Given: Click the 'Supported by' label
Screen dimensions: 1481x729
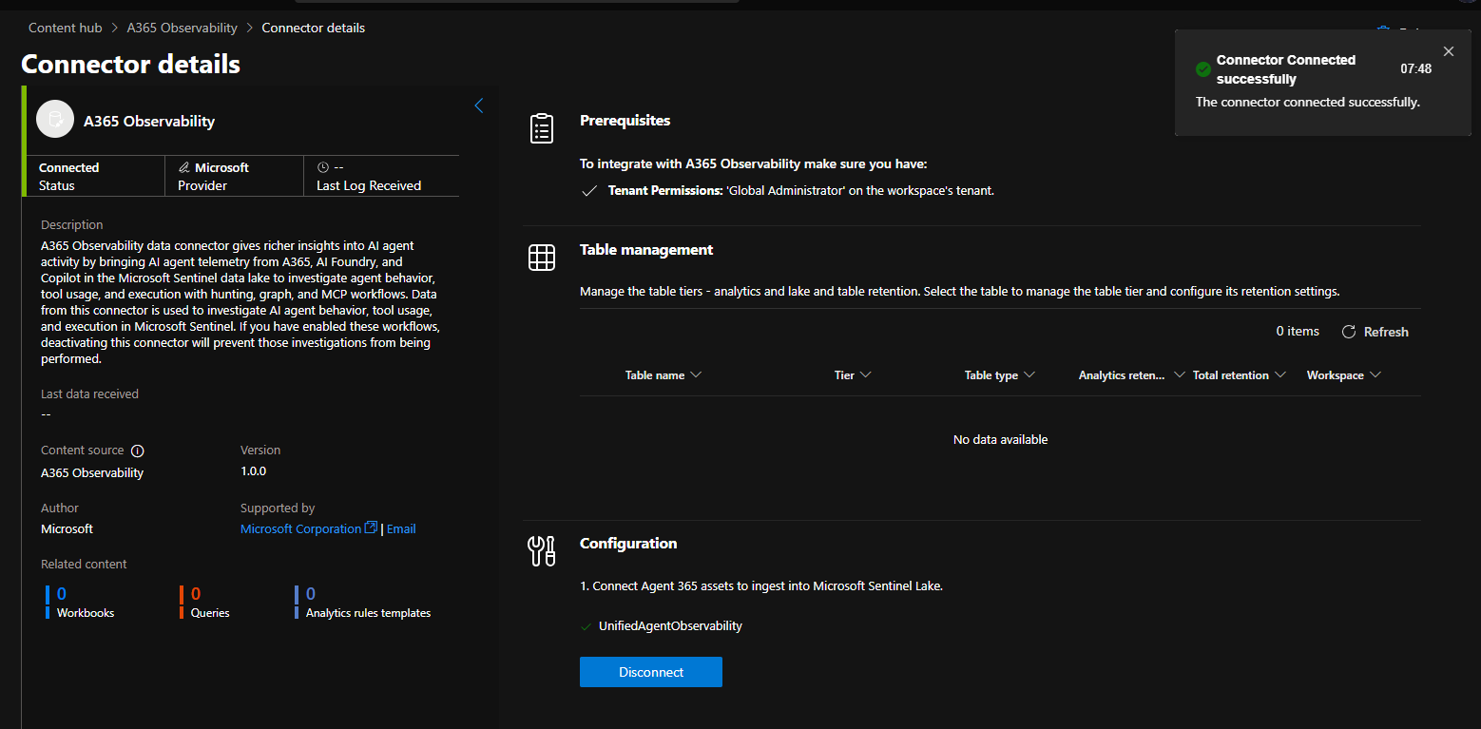Looking at the screenshot, I should click(x=278, y=508).
